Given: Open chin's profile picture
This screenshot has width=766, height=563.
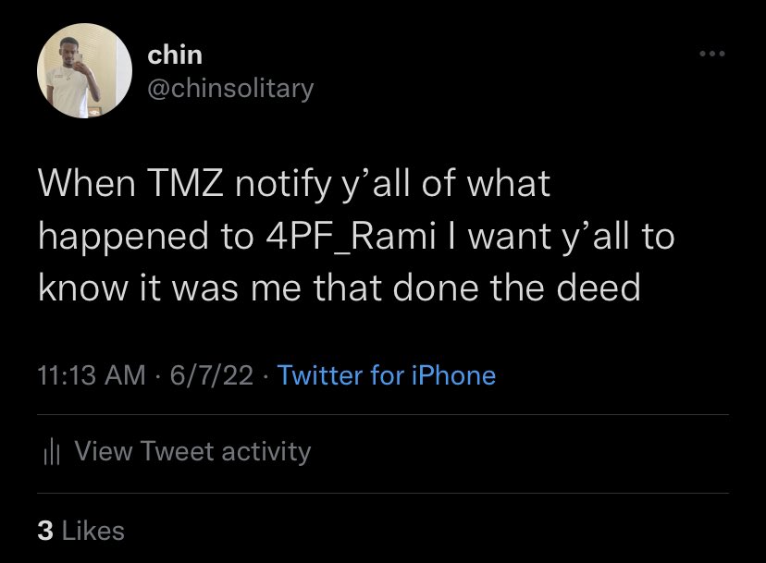Looking at the screenshot, I should click(x=84, y=71).
